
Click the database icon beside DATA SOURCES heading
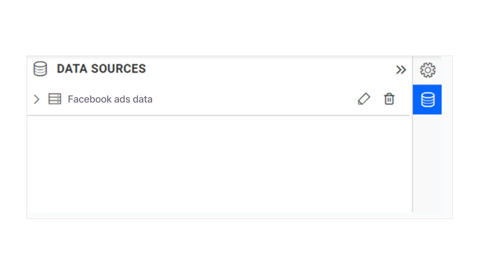[x=40, y=69]
